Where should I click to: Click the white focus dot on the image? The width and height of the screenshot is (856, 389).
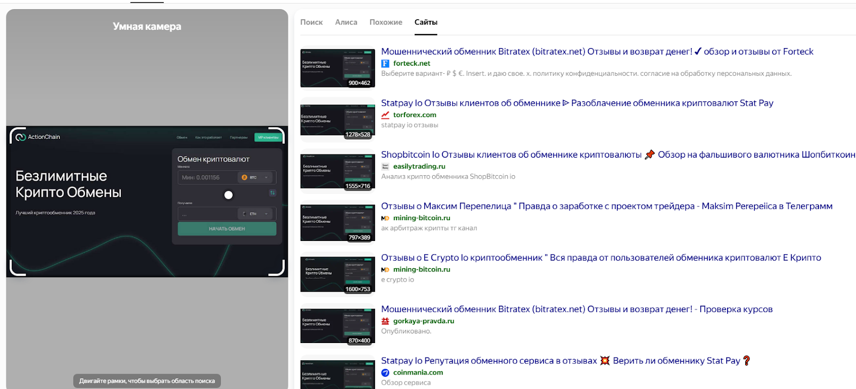[228, 195]
